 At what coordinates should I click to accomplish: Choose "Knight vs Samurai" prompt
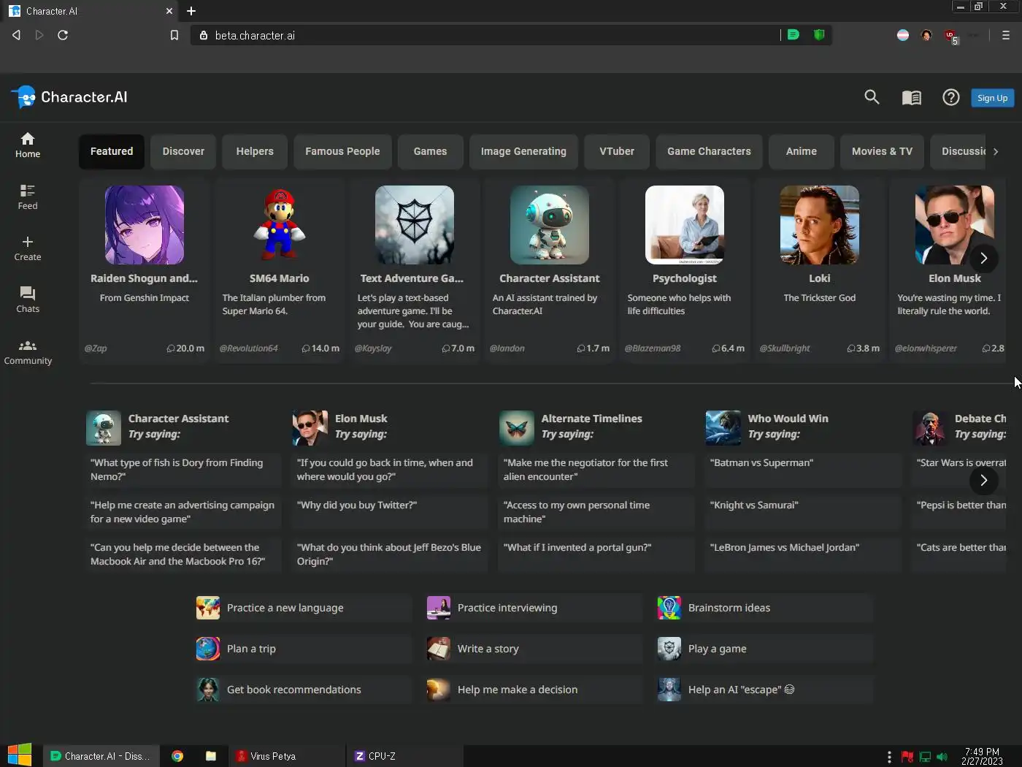803,511
